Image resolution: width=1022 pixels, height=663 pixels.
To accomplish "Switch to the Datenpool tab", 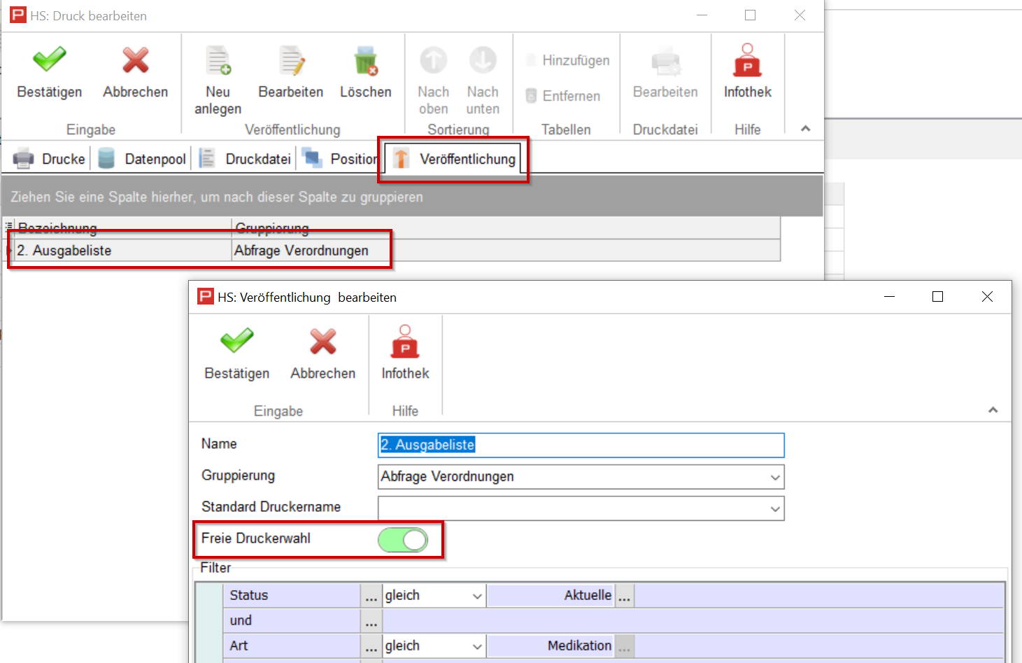I will (x=143, y=159).
